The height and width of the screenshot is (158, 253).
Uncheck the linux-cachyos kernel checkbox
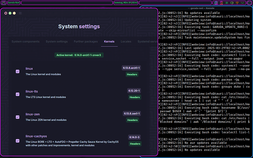click(18, 141)
